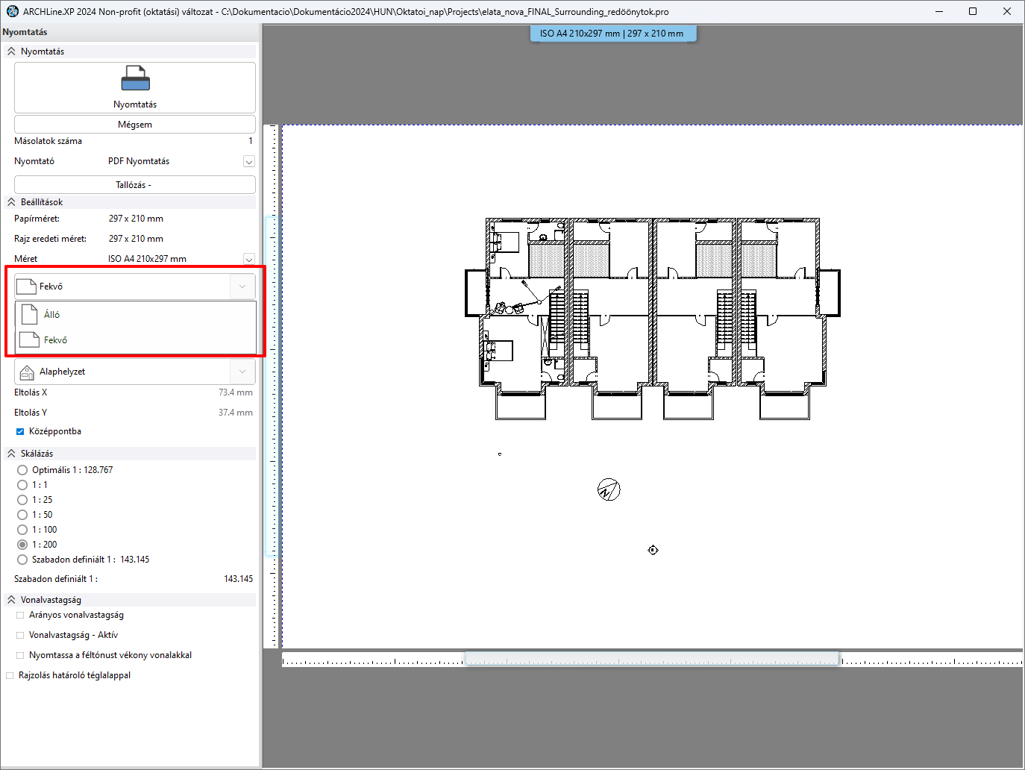The height and width of the screenshot is (770, 1025).
Task: Collapse the Beállítások section
Action: pyautogui.click(x=11, y=202)
